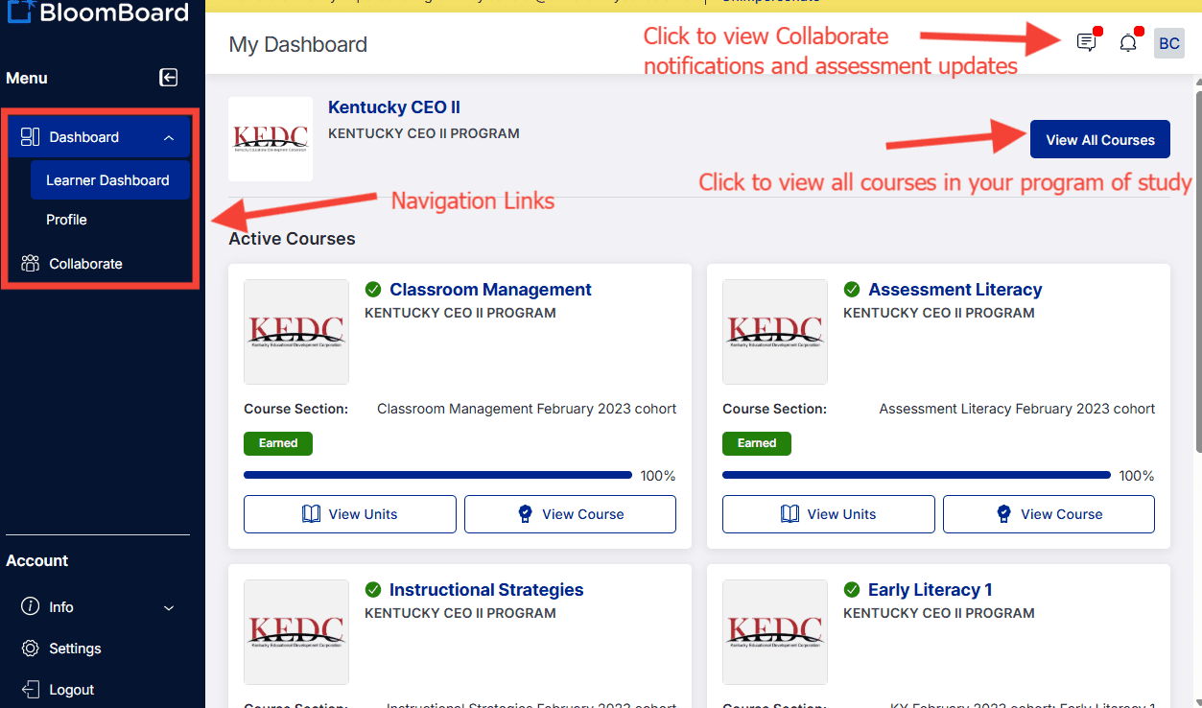Click the BloomBoard logo
Viewport: 1202px width, 708px height.
(97, 12)
